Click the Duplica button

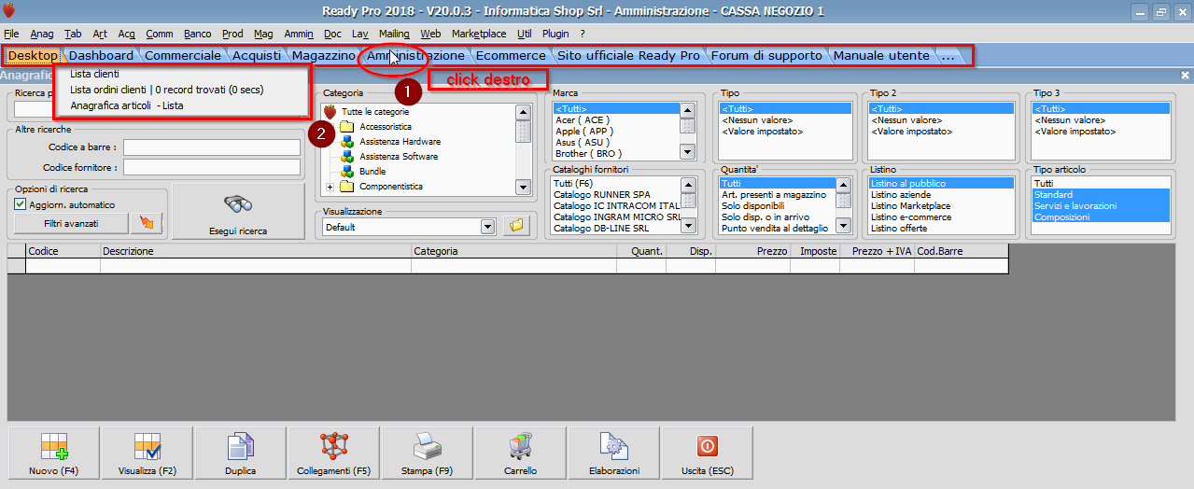click(x=241, y=453)
